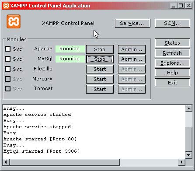Start the Tomcat module
195x171 pixels.
[x=100, y=89]
